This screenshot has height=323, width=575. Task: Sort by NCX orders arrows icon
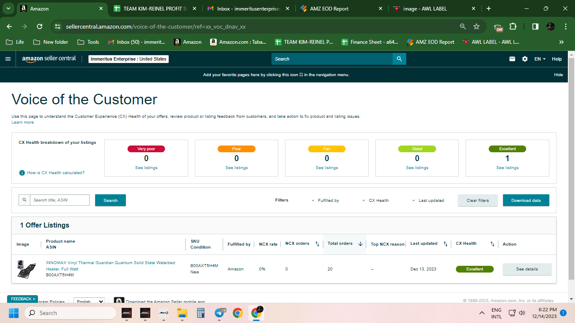[317, 244]
